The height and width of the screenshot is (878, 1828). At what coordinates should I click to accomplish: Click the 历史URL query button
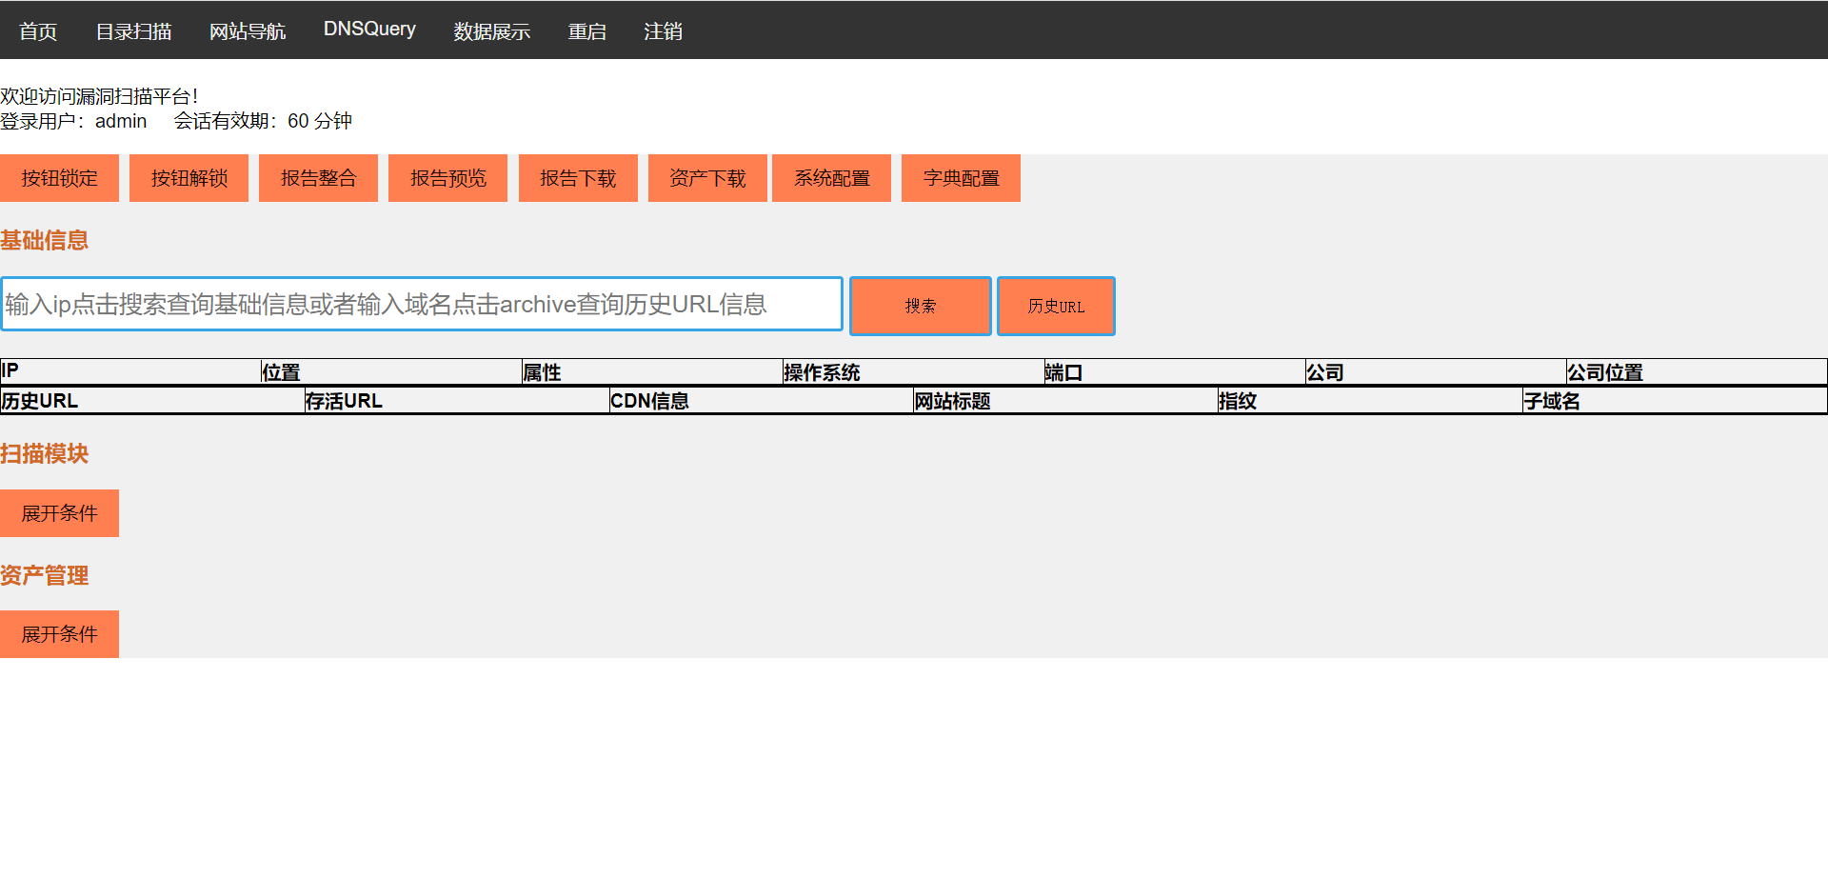coord(1056,306)
